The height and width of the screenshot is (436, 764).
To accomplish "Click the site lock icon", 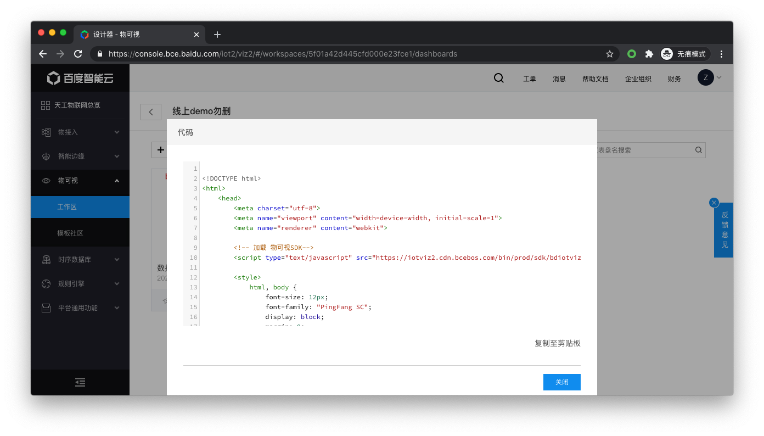I will point(100,54).
